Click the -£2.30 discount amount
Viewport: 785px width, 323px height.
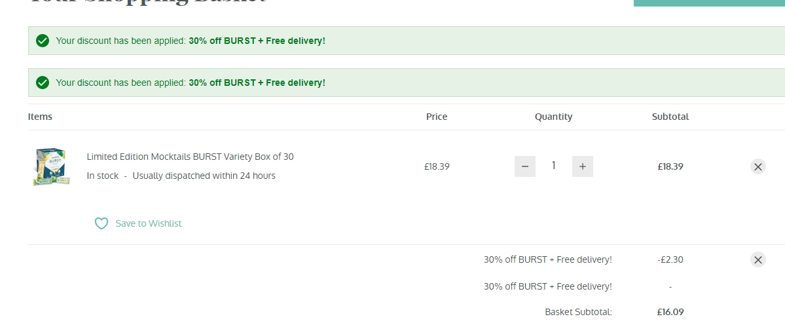tap(670, 259)
